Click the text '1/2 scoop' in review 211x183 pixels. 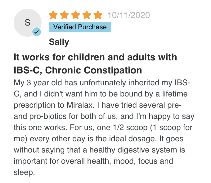coord(130,128)
